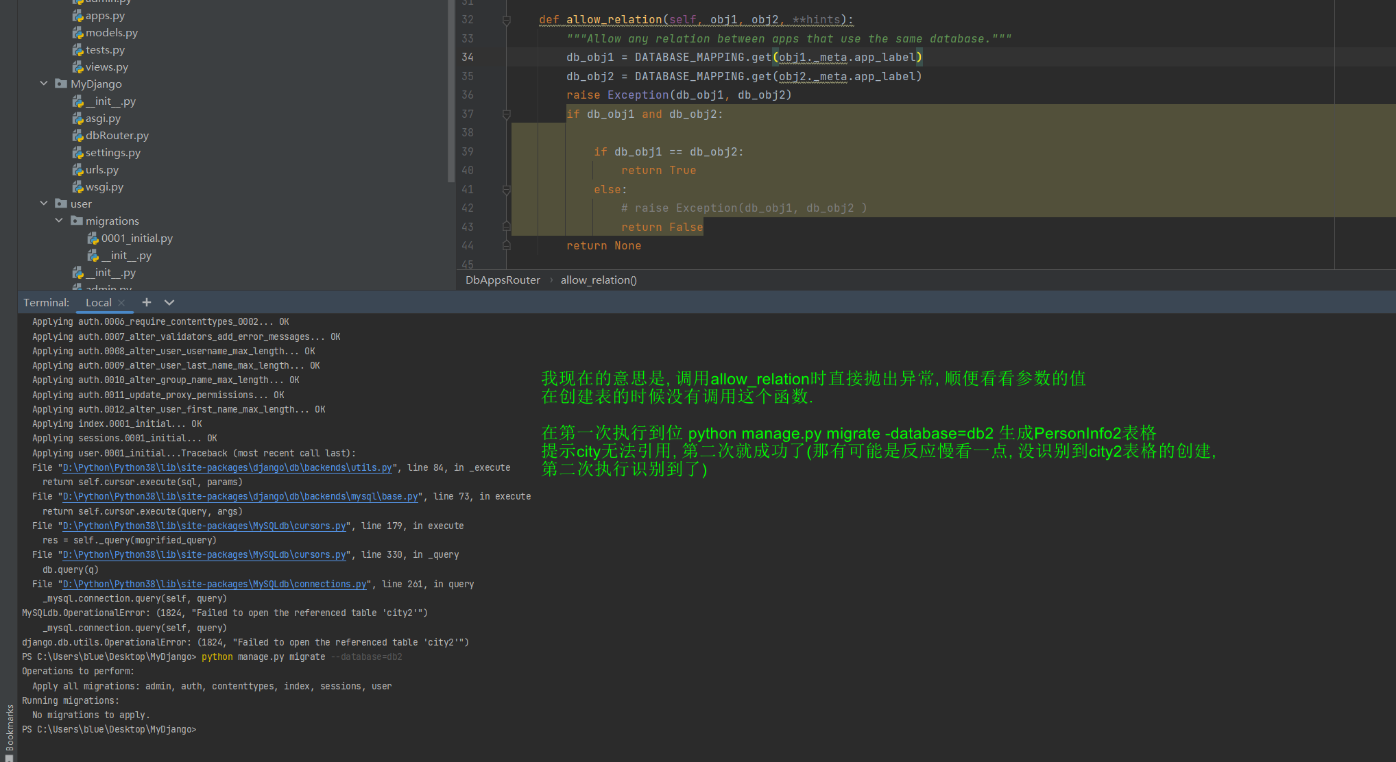
Task: Open models.py in project tree
Action: click(x=111, y=33)
